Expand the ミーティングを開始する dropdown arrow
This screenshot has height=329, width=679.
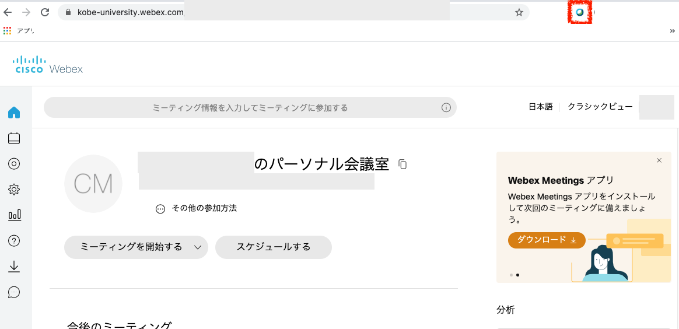(198, 247)
